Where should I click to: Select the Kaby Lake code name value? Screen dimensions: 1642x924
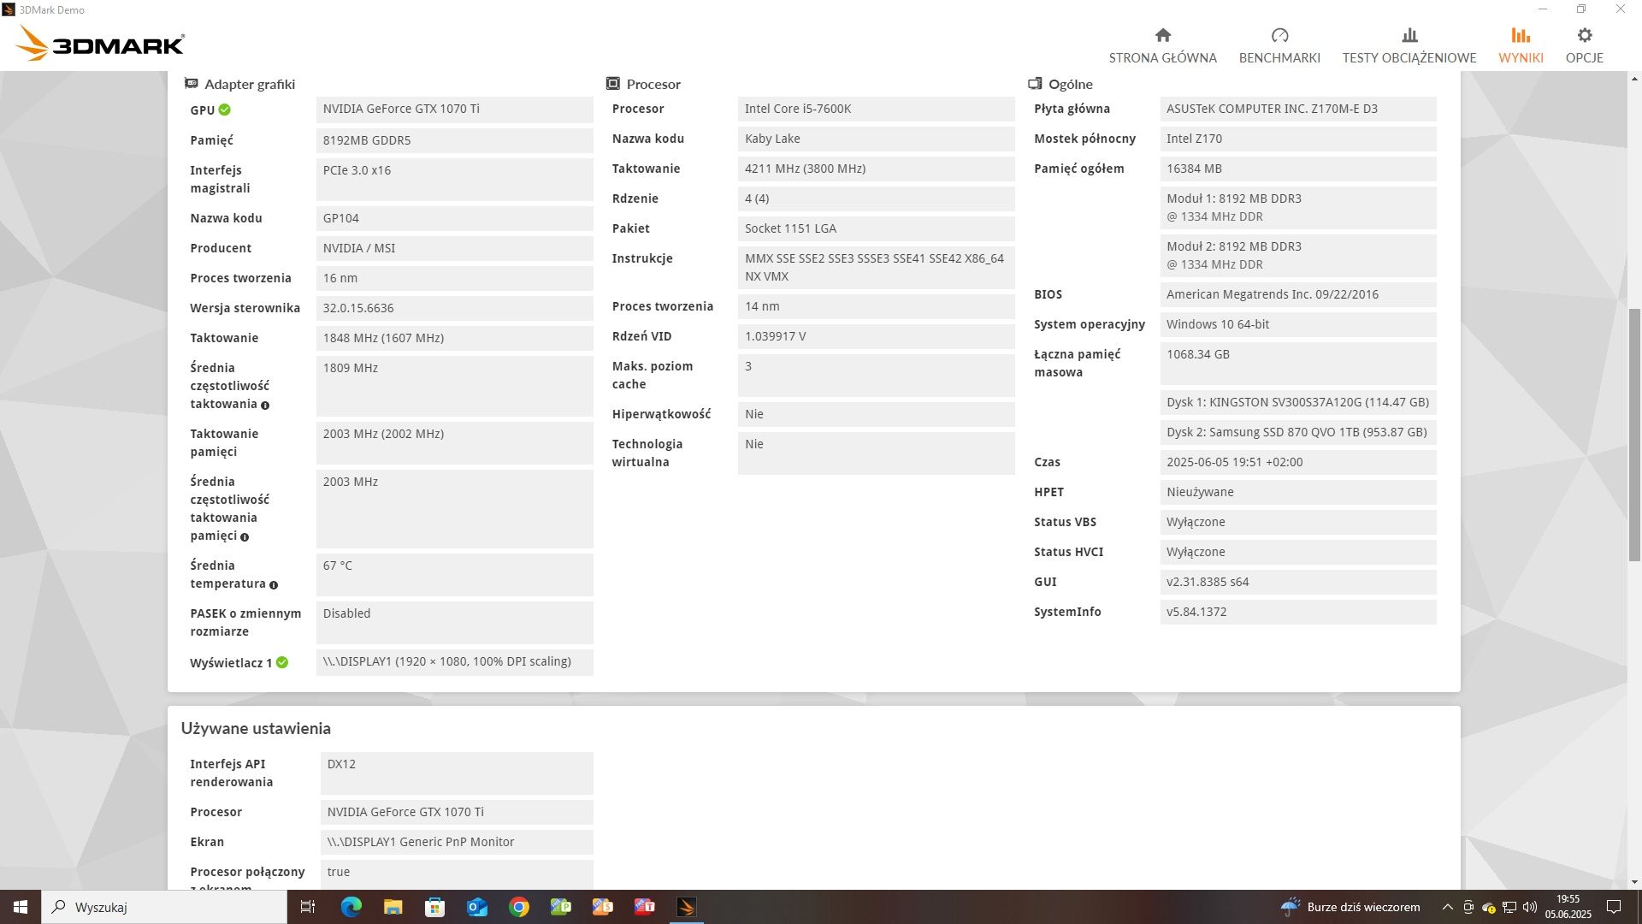(876, 139)
